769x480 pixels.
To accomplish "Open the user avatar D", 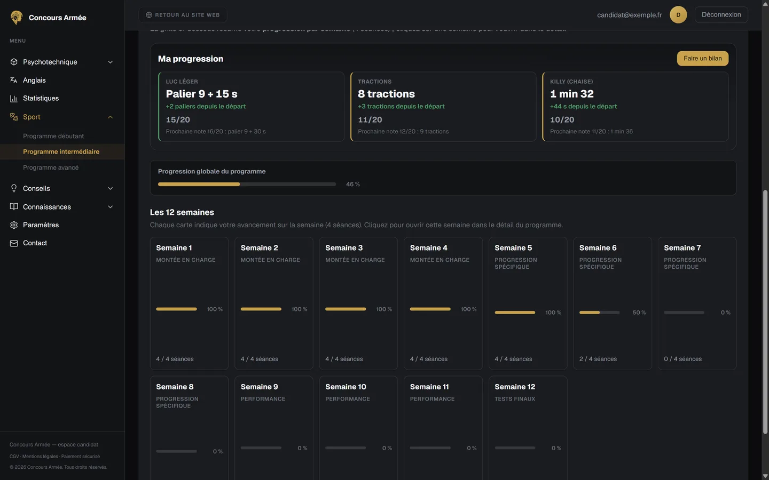I will click(678, 15).
